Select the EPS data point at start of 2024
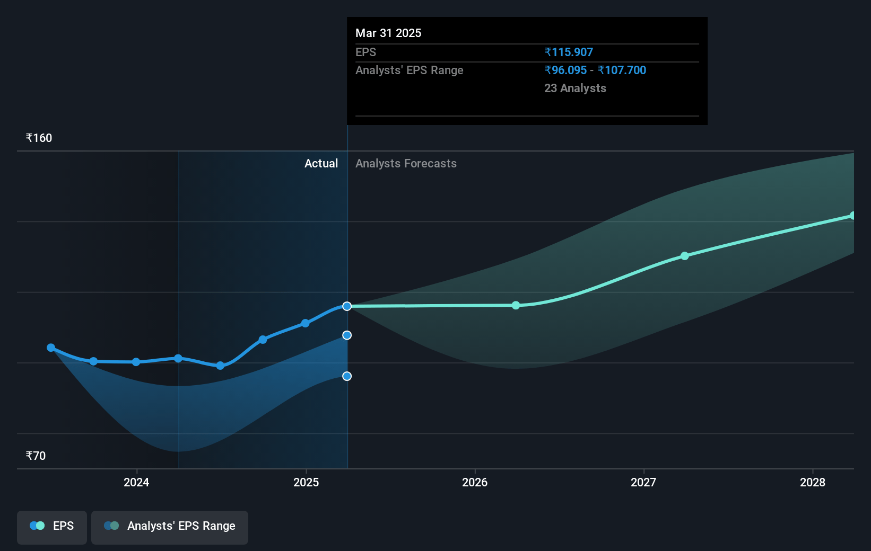This screenshot has width=871, height=551. pyautogui.click(x=136, y=362)
